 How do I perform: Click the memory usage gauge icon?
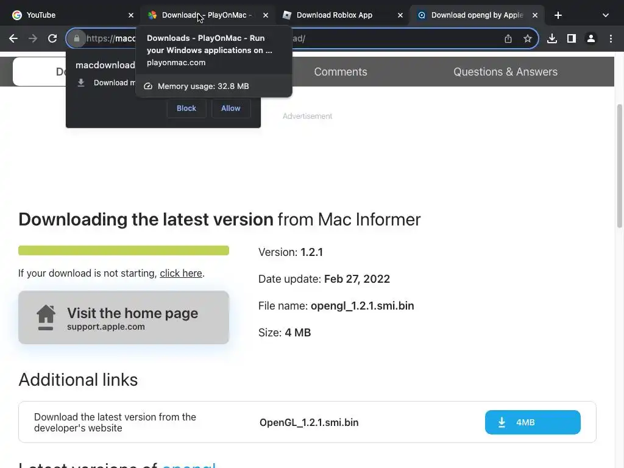click(x=148, y=87)
